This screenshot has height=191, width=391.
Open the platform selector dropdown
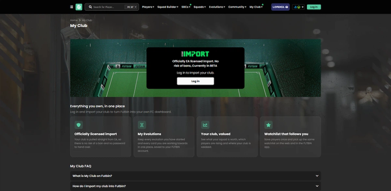pos(298,7)
